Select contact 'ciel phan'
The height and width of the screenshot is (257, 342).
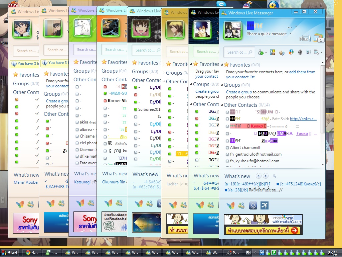[x=88, y=143]
